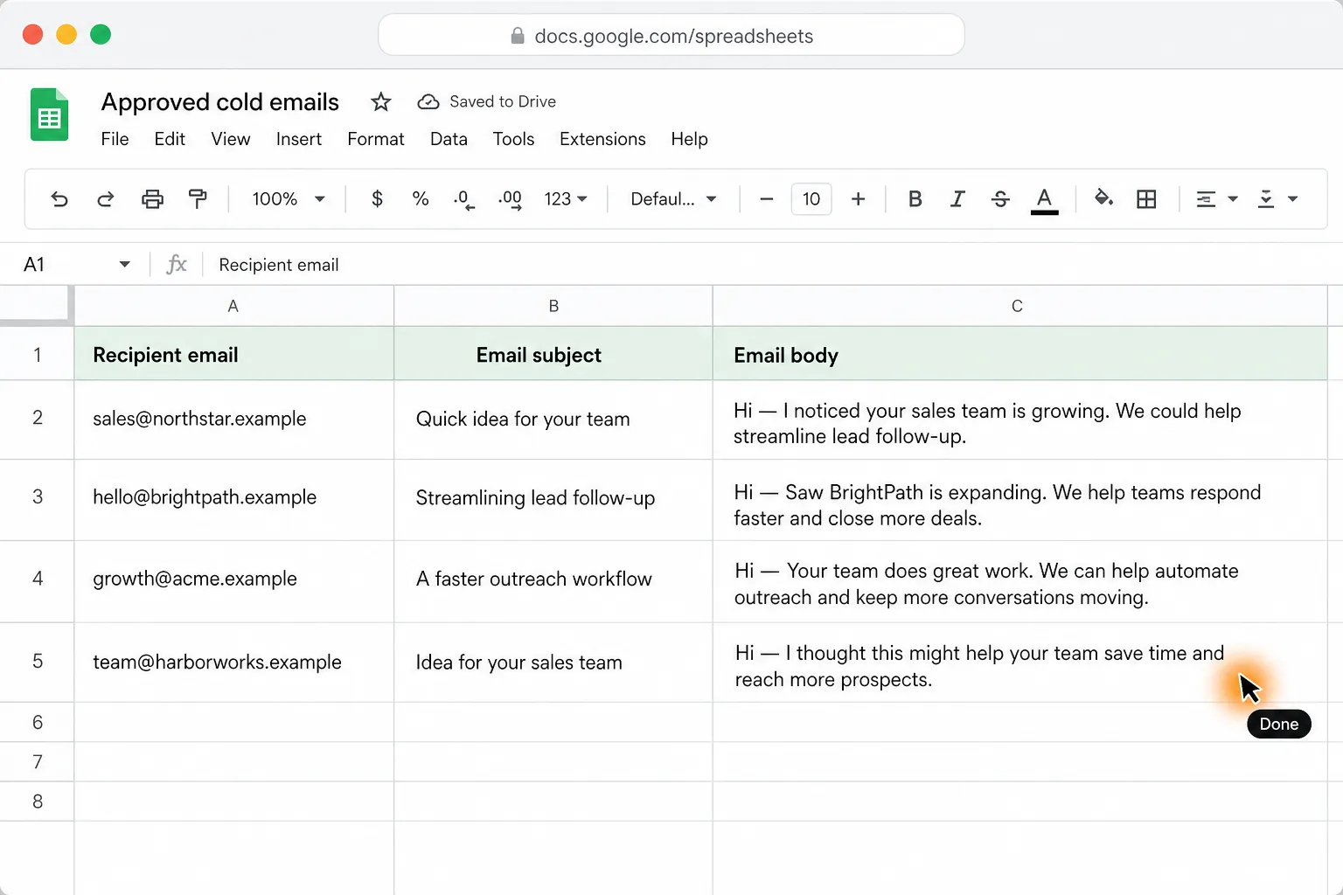Star the Approved cold emails document
The image size is (1343, 895).
click(x=380, y=102)
